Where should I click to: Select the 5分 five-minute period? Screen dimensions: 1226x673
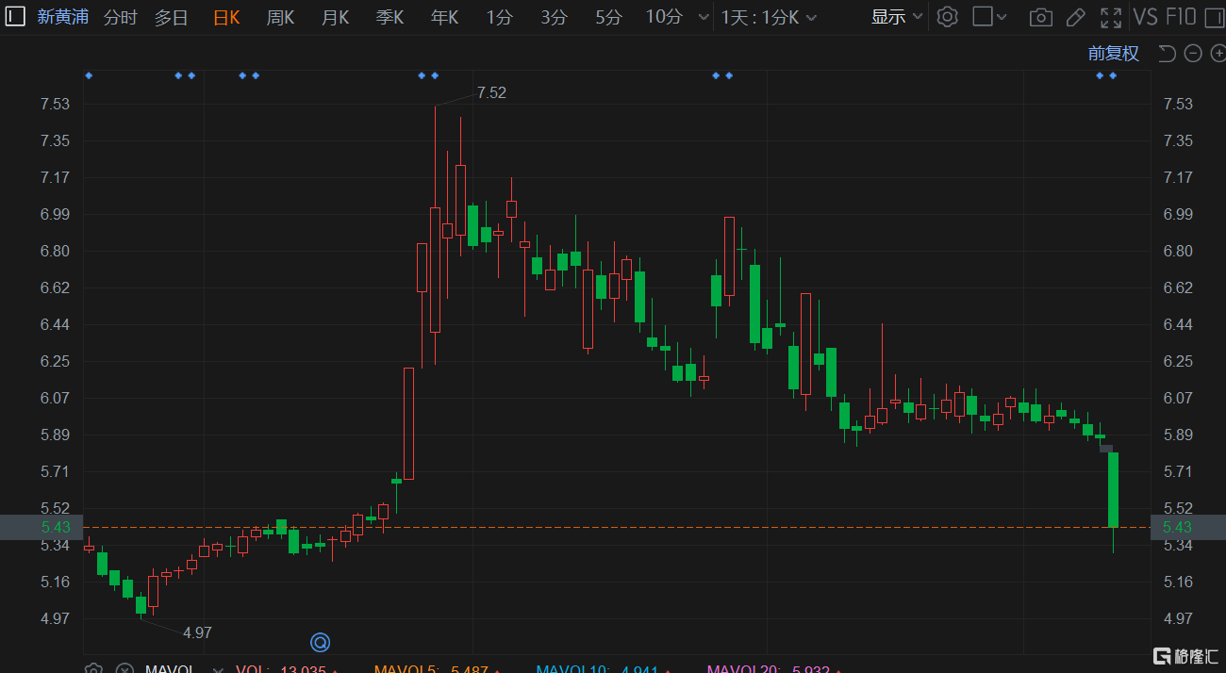click(x=609, y=17)
